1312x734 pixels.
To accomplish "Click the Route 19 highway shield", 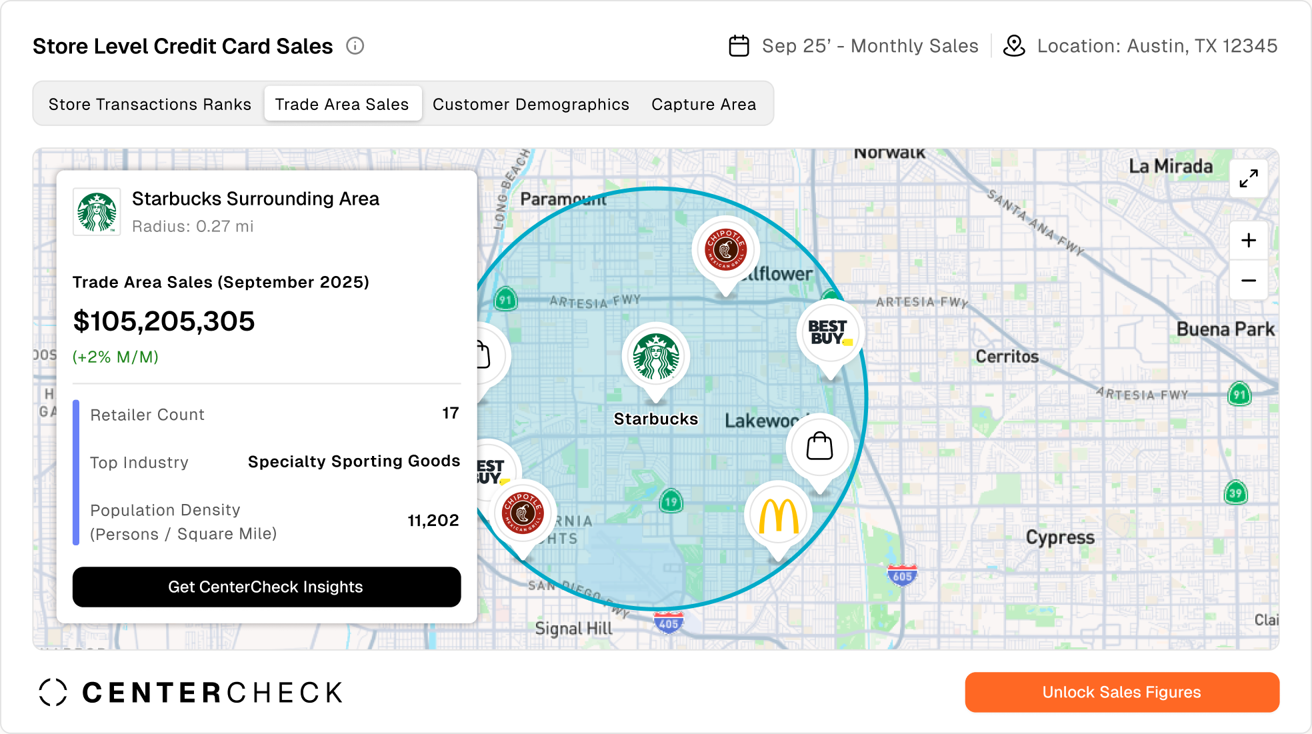I will point(671,501).
